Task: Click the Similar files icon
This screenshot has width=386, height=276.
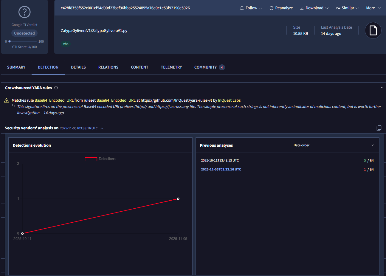Action: pyautogui.click(x=338, y=8)
